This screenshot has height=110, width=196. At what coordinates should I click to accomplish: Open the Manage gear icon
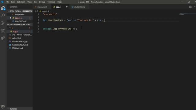tap(3, 107)
